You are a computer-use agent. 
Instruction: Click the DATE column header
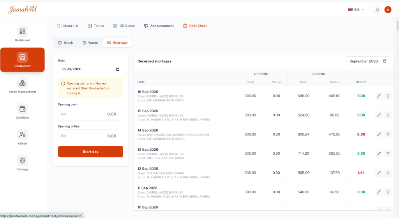(141, 82)
